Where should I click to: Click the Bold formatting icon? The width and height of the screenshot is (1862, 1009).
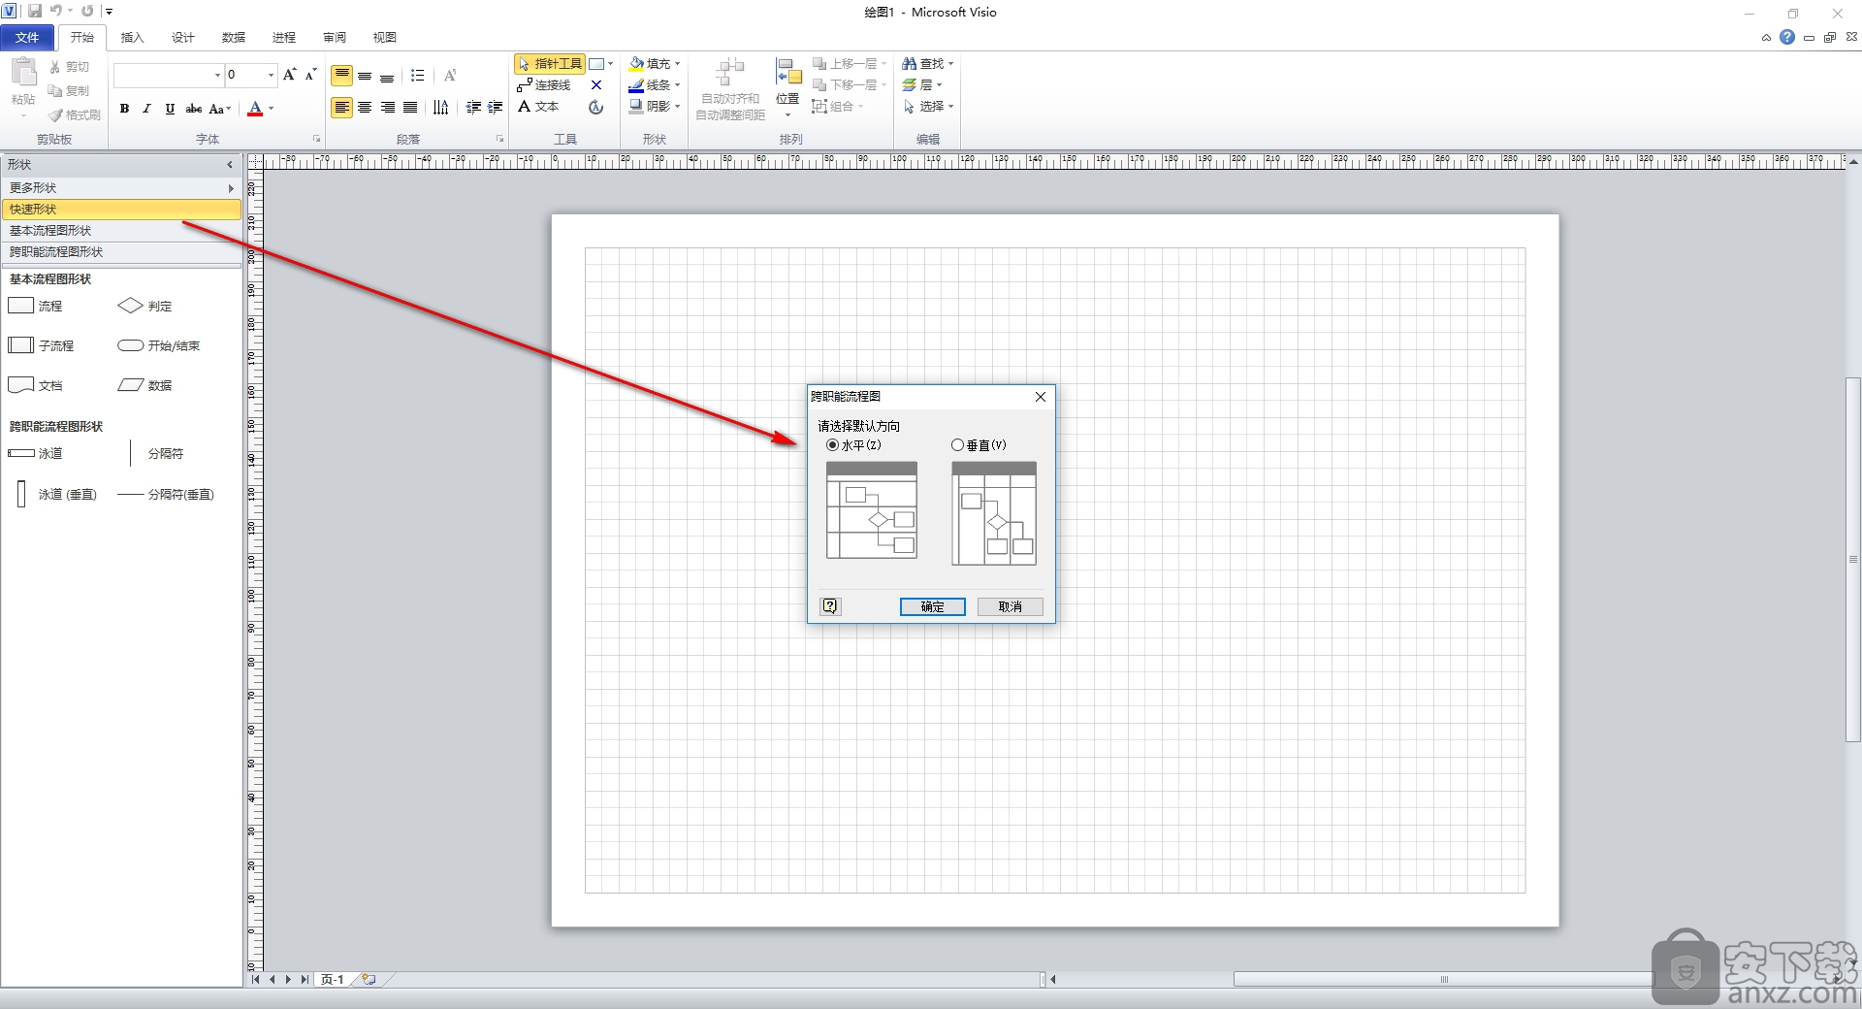124,109
